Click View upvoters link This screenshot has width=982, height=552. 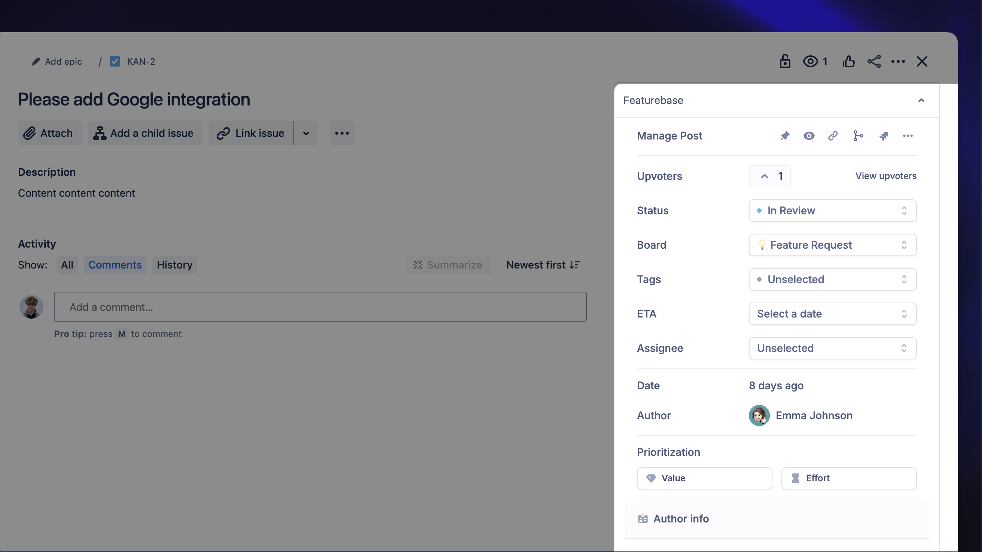point(885,176)
